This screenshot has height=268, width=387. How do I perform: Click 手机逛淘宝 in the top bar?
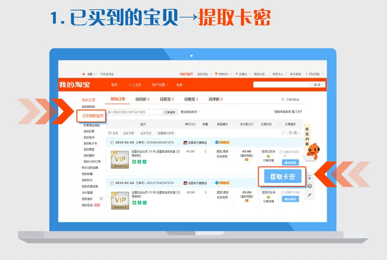[x=107, y=74]
